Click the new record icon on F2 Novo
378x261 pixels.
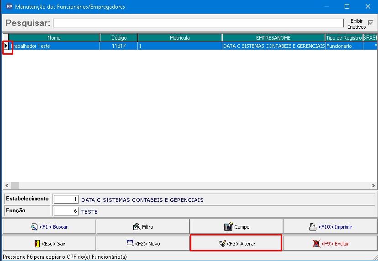point(130,244)
